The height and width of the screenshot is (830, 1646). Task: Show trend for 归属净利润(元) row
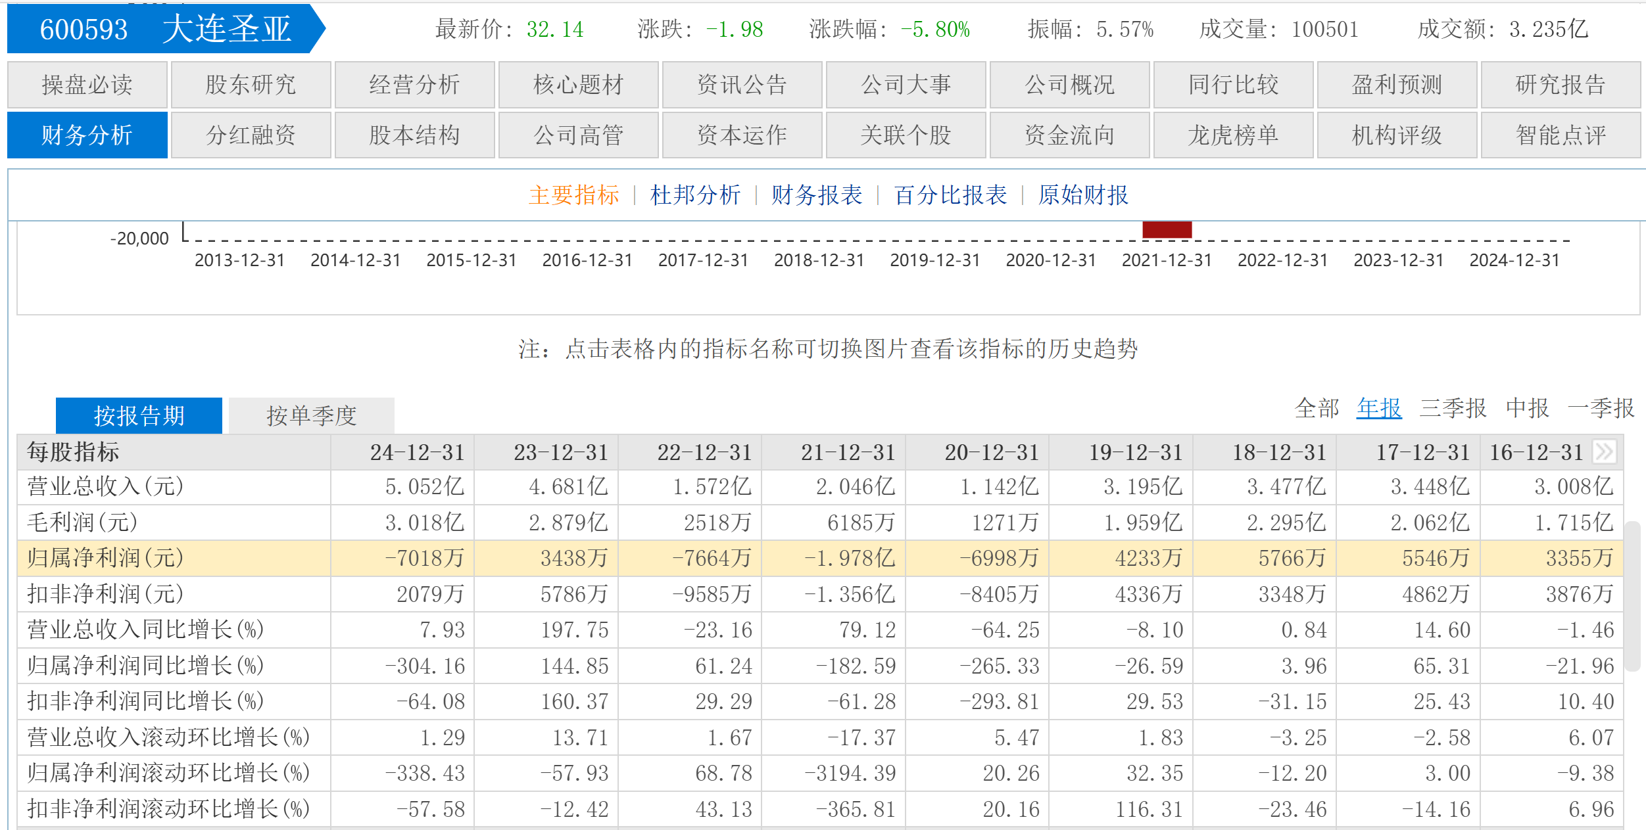[x=105, y=558]
